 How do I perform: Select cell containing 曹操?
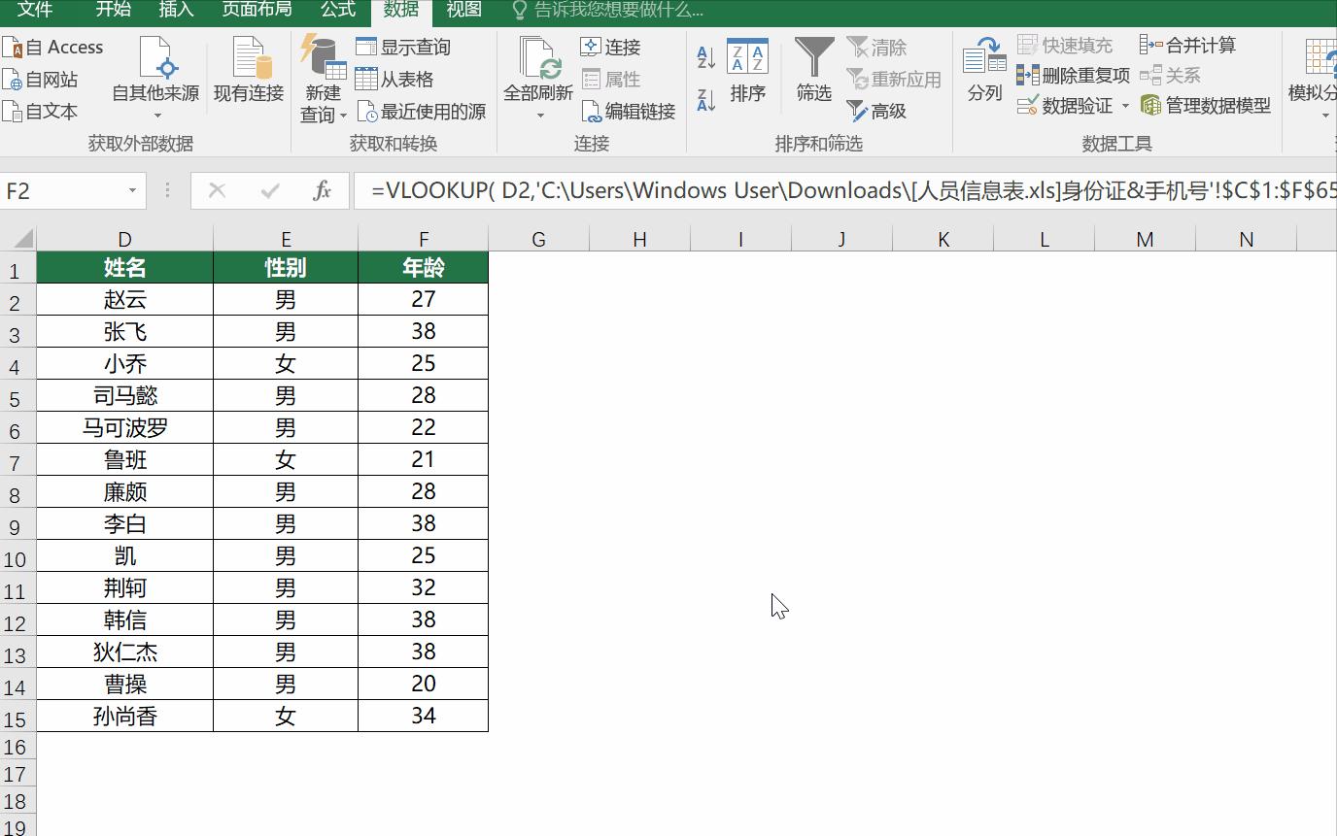click(x=125, y=685)
